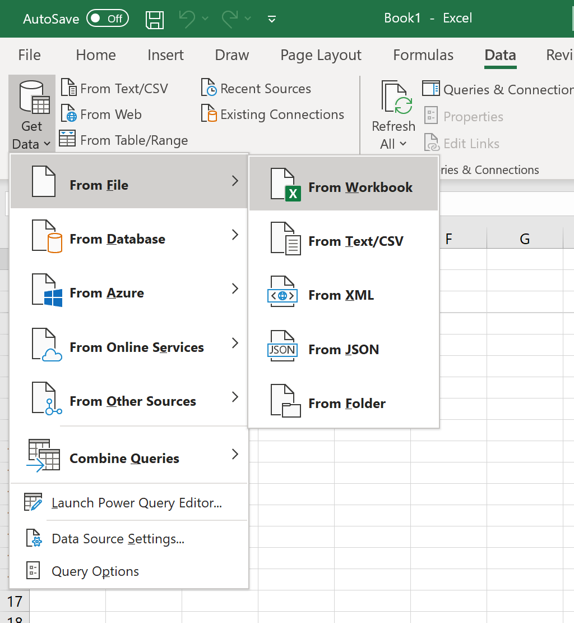Expand the From Online Services submenu arrow
This screenshot has width=574, height=623.
(x=235, y=343)
